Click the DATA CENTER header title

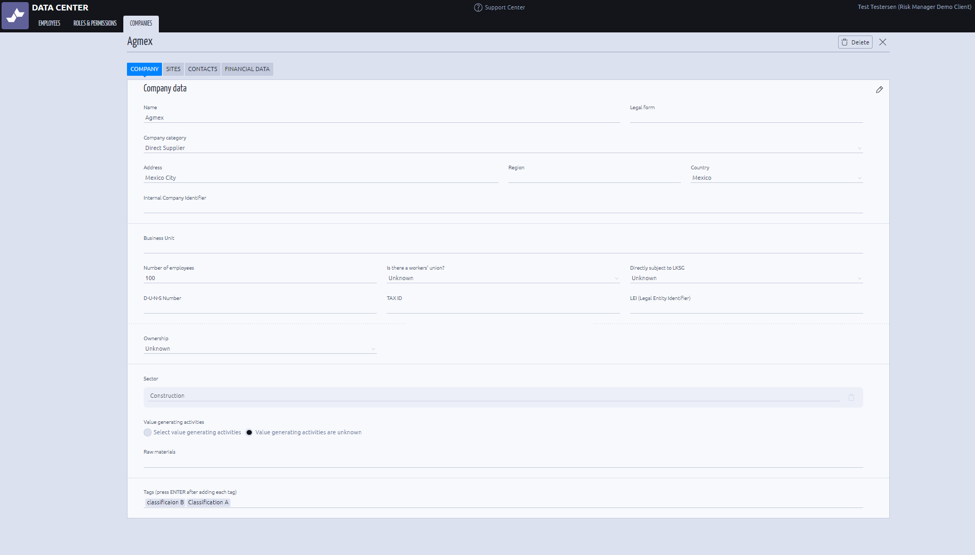coord(60,8)
